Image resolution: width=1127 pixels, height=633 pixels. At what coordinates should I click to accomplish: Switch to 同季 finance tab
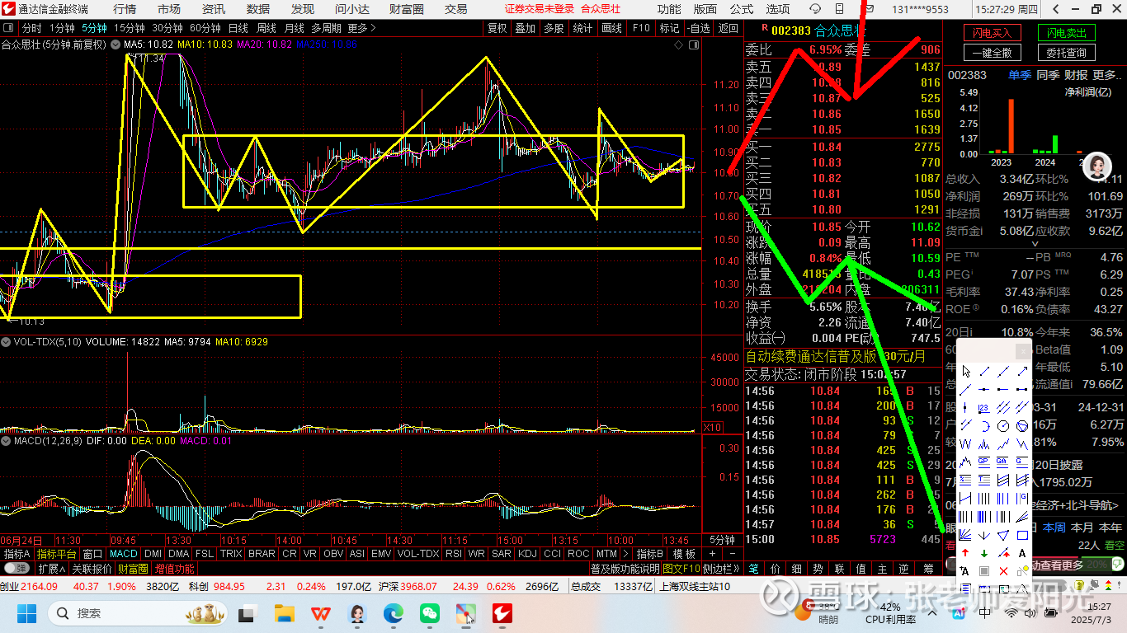click(1048, 75)
